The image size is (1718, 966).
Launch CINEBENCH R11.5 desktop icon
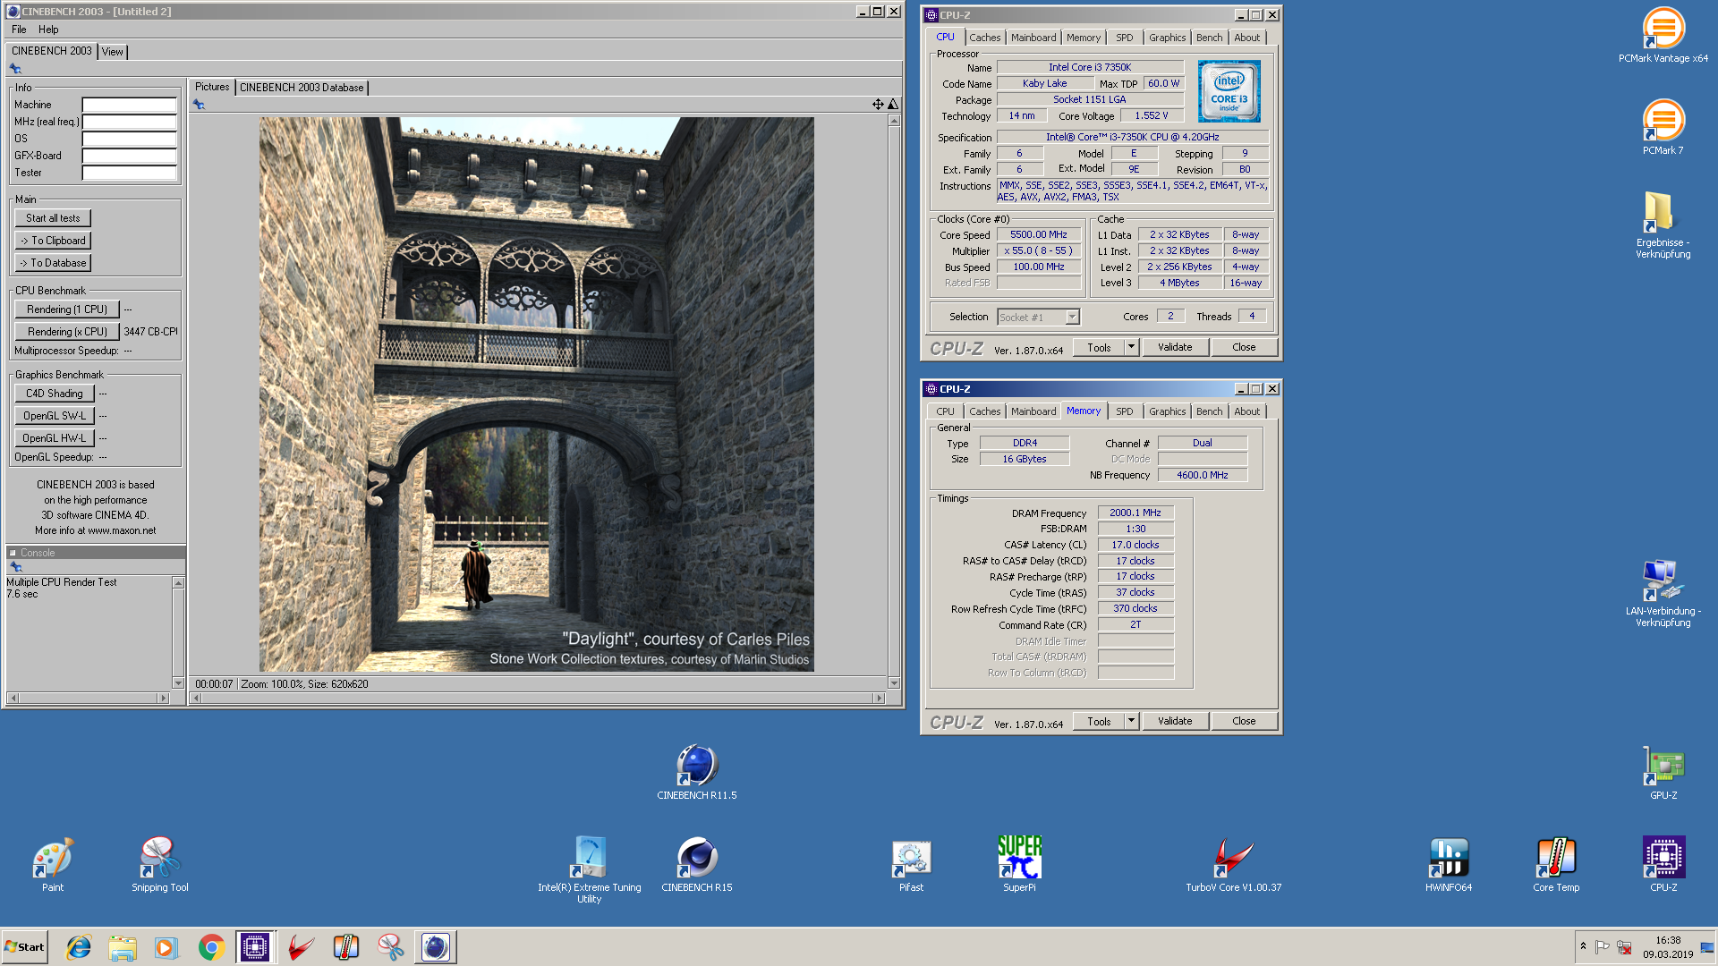tap(697, 773)
